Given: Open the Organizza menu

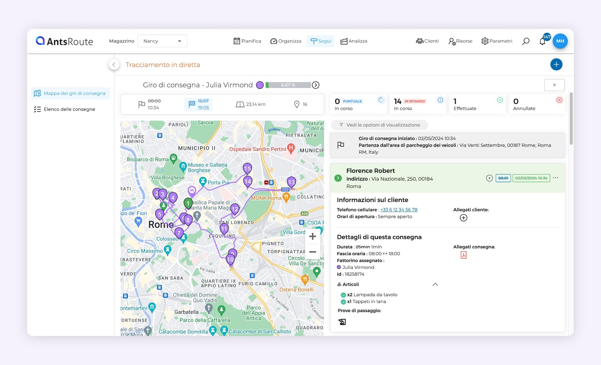Looking at the screenshot, I should (286, 41).
